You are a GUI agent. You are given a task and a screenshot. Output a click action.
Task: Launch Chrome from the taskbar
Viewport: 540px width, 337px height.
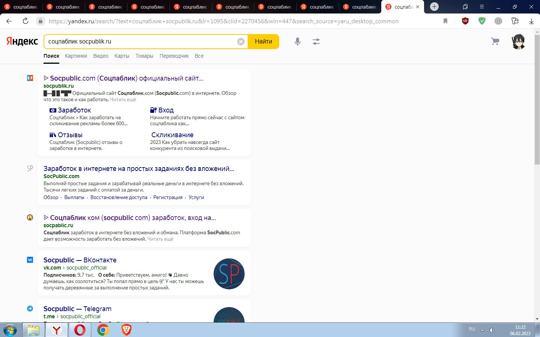pos(103,330)
